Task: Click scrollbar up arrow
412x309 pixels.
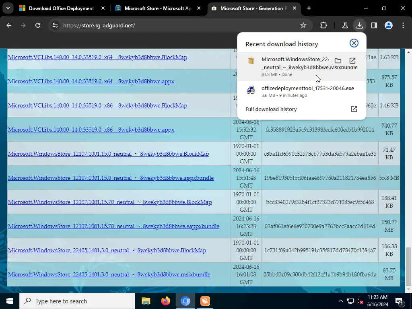Action: coord(408,52)
